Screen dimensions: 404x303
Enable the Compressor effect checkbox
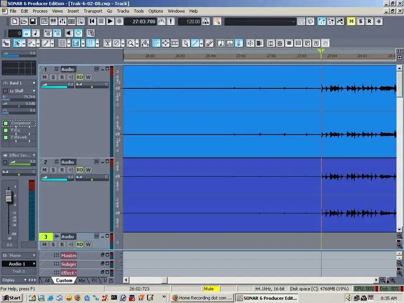(6, 123)
